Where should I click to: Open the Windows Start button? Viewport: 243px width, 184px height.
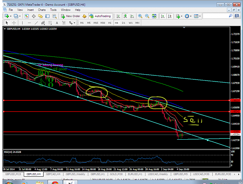coord(9,182)
